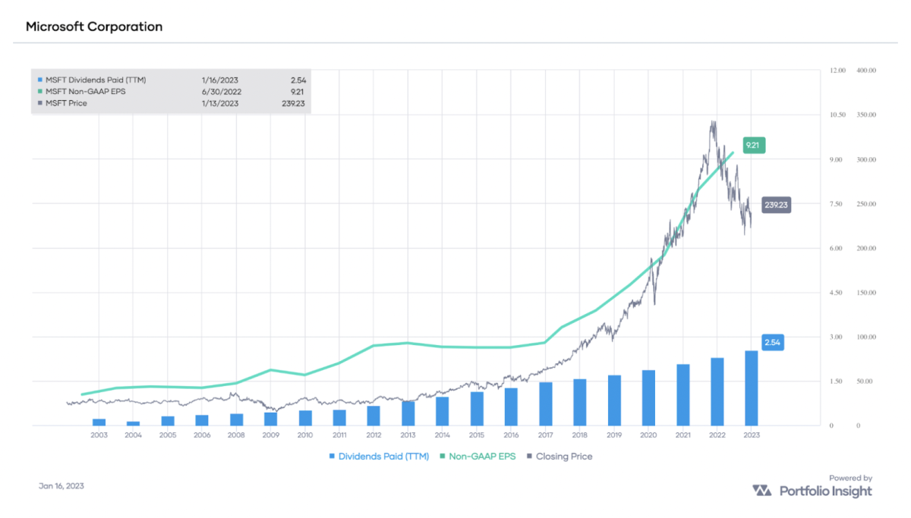Click the 350.00 price axis label
This screenshot has height=518, width=911.
[x=866, y=115]
